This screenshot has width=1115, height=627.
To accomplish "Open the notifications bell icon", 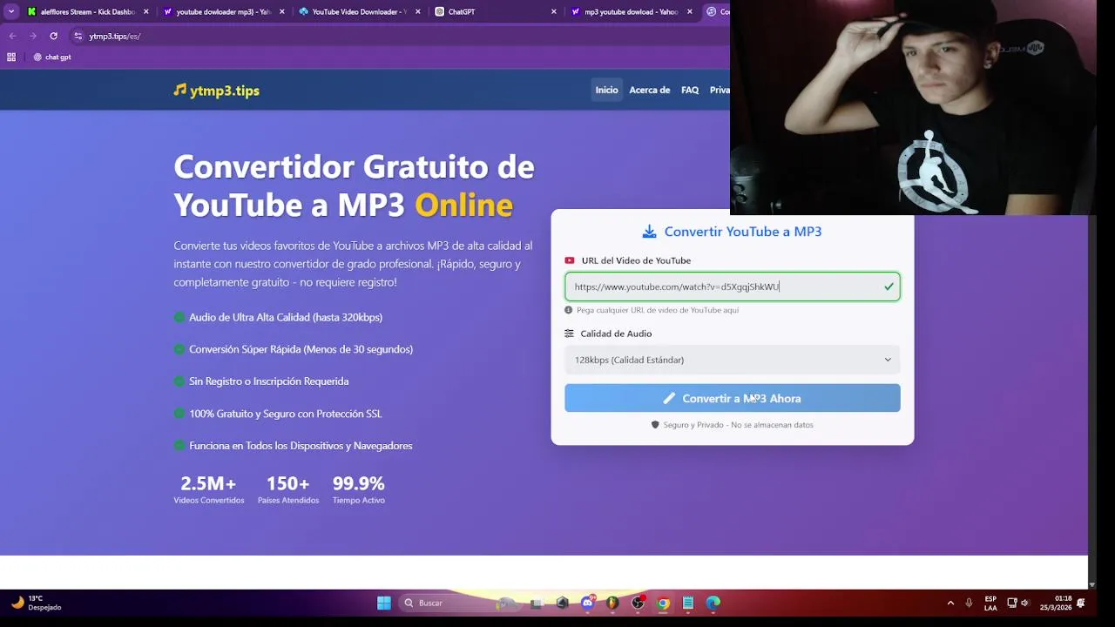I will pyautogui.click(x=1081, y=603).
